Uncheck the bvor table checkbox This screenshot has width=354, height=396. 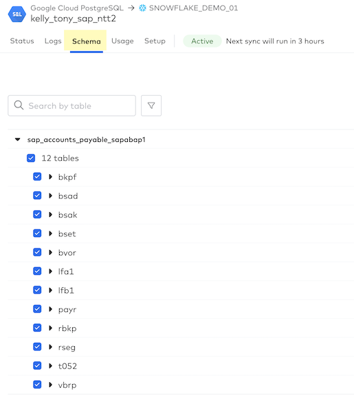37,252
